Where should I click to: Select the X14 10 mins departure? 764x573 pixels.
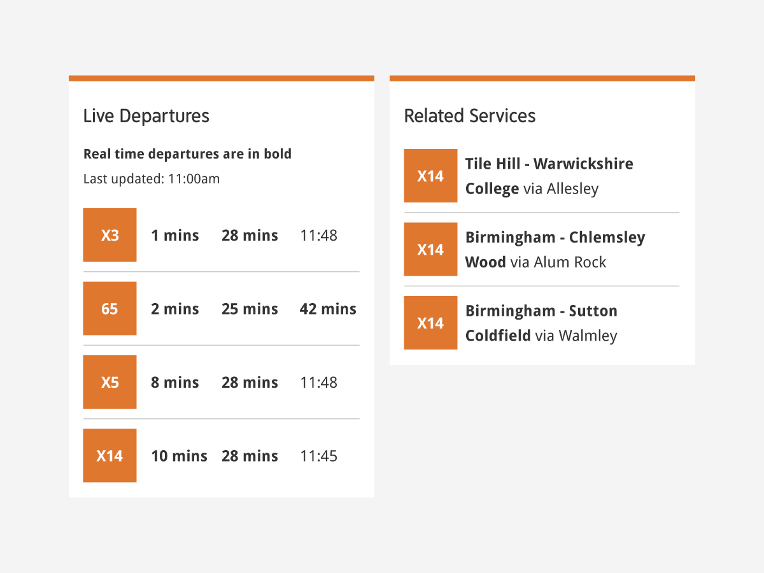179,456
